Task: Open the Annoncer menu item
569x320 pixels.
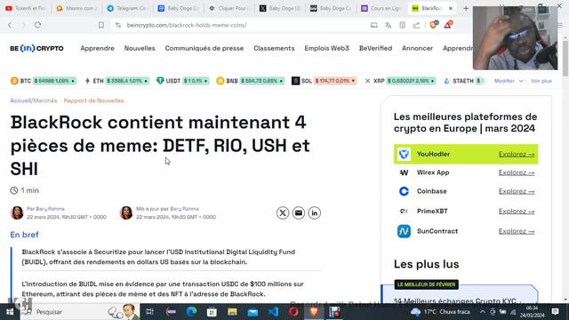Action: (x=417, y=48)
